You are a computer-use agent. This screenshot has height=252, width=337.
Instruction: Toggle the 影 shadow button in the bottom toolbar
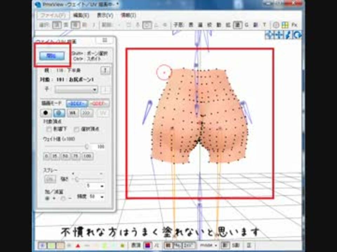pos(225,245)
